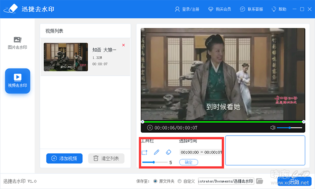
Task: Click the empty watermark region list box
Action: pos(265,150)
